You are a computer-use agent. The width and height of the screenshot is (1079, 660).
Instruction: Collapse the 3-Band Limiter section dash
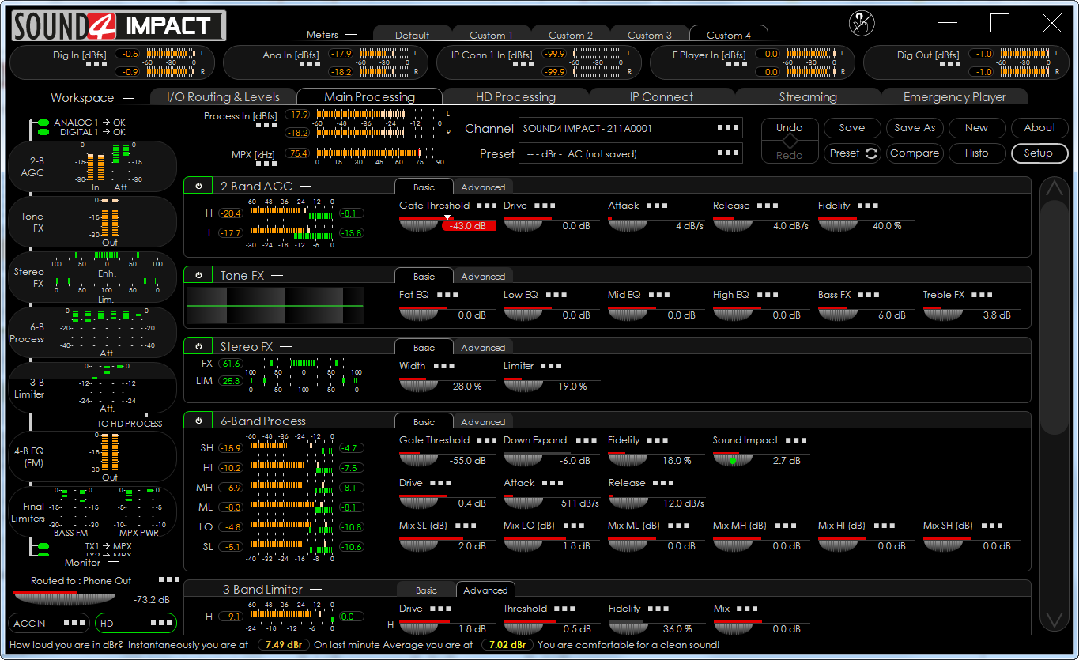pyautogui.click(x=316, y=590)
